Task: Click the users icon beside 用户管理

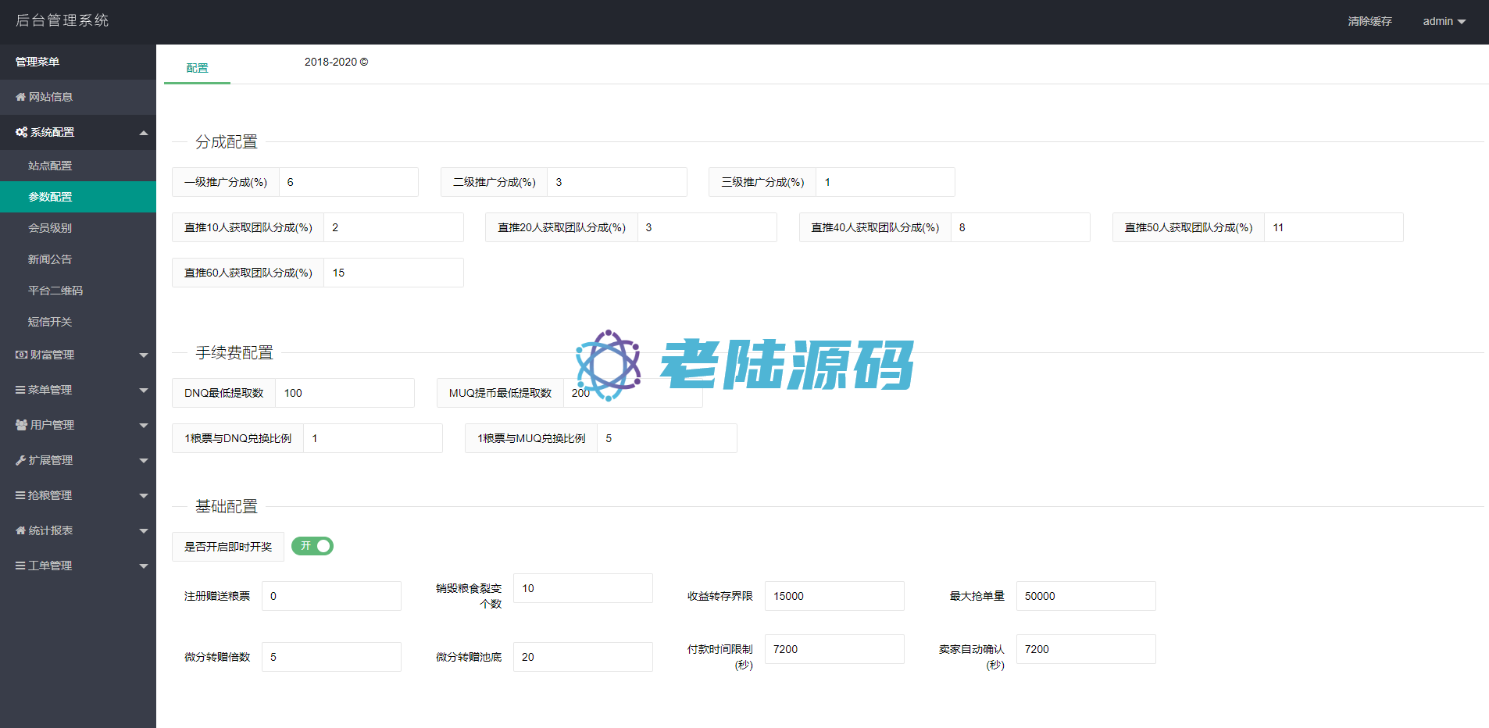Action: pos(21,425)
